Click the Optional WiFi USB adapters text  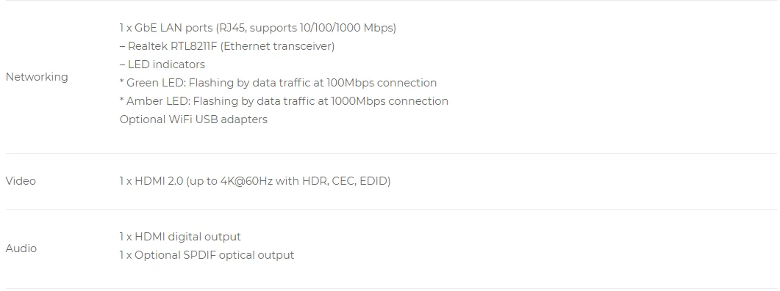[x=193, y=119]
